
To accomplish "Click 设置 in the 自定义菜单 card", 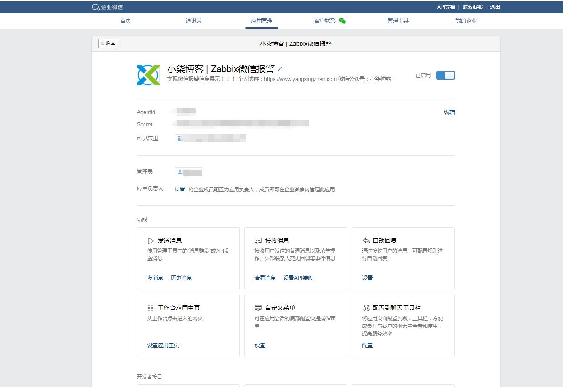I will point(260,345).
